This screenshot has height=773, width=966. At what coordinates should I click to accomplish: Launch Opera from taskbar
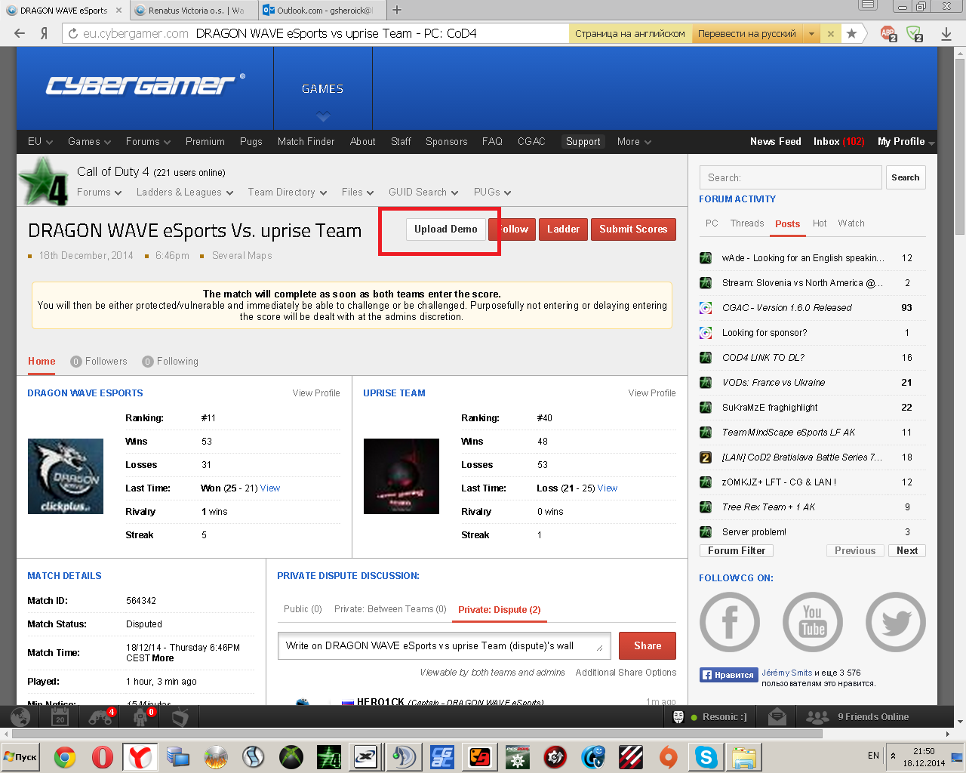pyautogui.click(x=103, y=756)
